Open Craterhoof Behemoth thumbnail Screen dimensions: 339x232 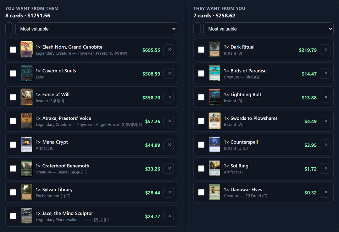pyautogui.click(x=26, y=168)
